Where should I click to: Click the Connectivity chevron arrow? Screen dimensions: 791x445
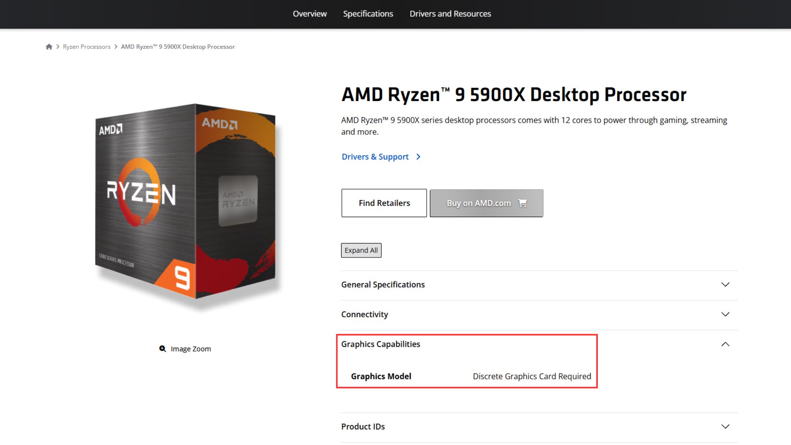[725, 314]
